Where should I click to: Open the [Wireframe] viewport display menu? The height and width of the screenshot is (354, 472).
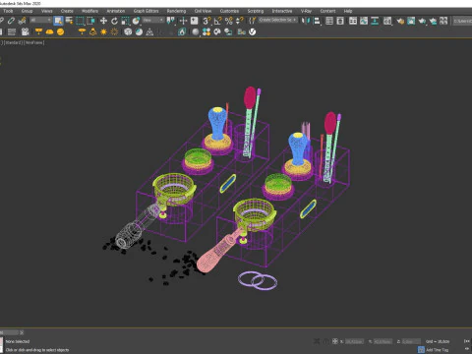pyautogui.click(x=34, y=42)
